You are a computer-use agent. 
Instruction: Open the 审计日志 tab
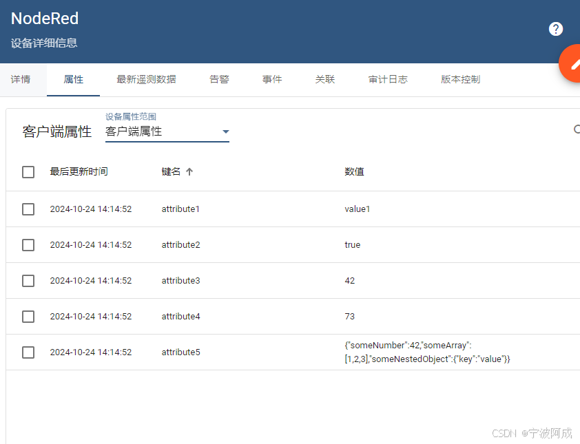387,79
